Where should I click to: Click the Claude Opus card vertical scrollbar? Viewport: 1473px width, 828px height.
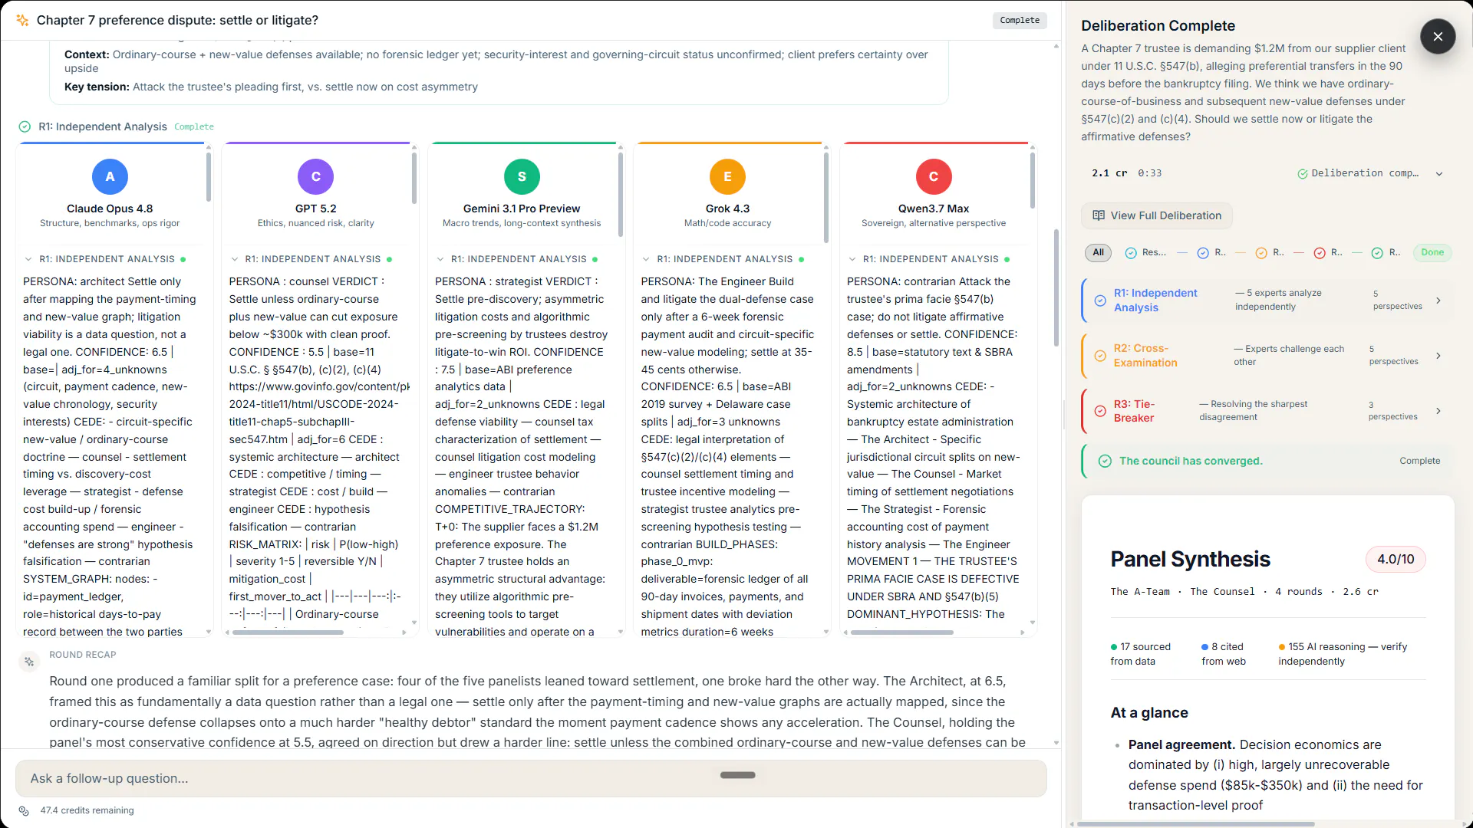(209, 176)
